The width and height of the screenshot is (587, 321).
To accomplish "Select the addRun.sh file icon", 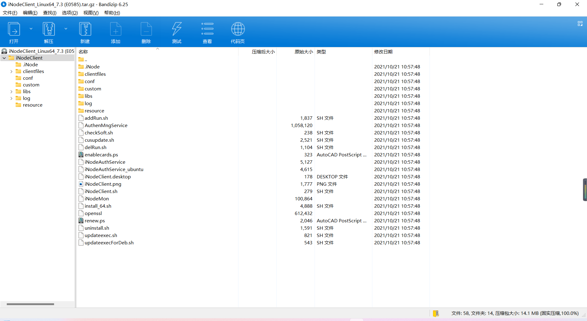I will pyautogui.click(x=81, y=118).
